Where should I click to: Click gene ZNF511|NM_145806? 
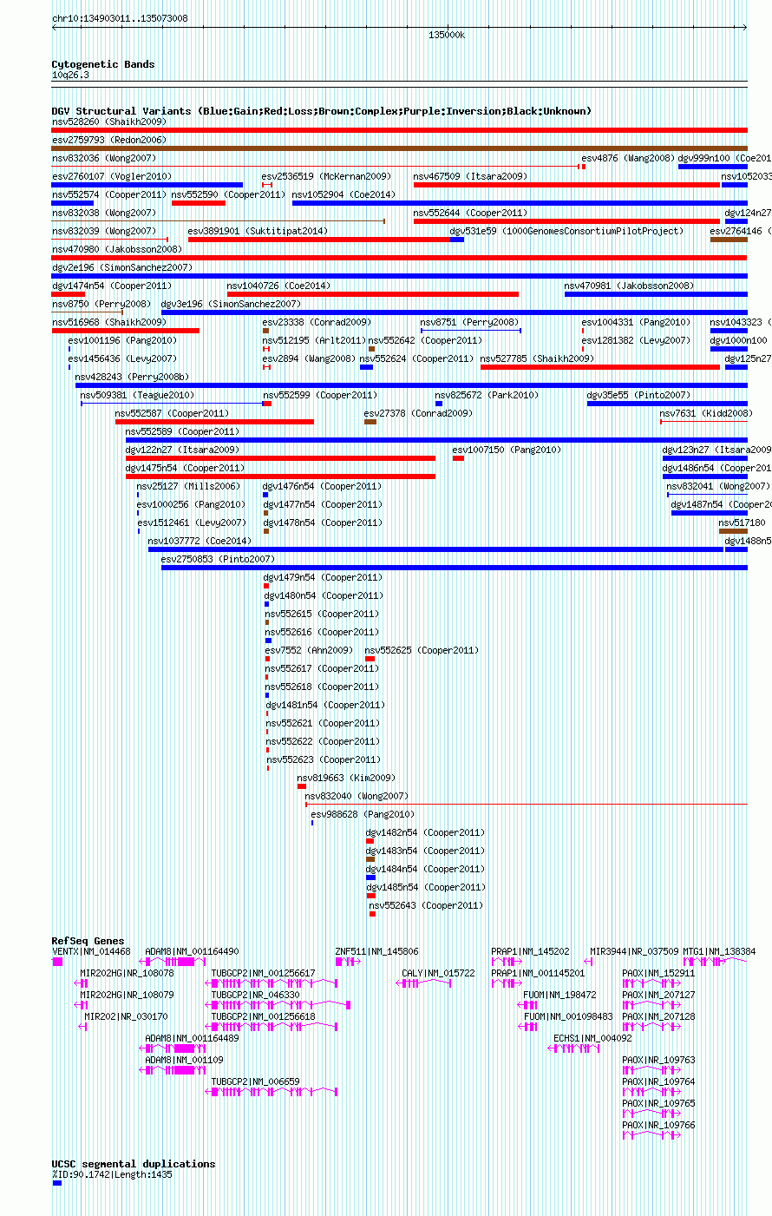click(350, 962)
